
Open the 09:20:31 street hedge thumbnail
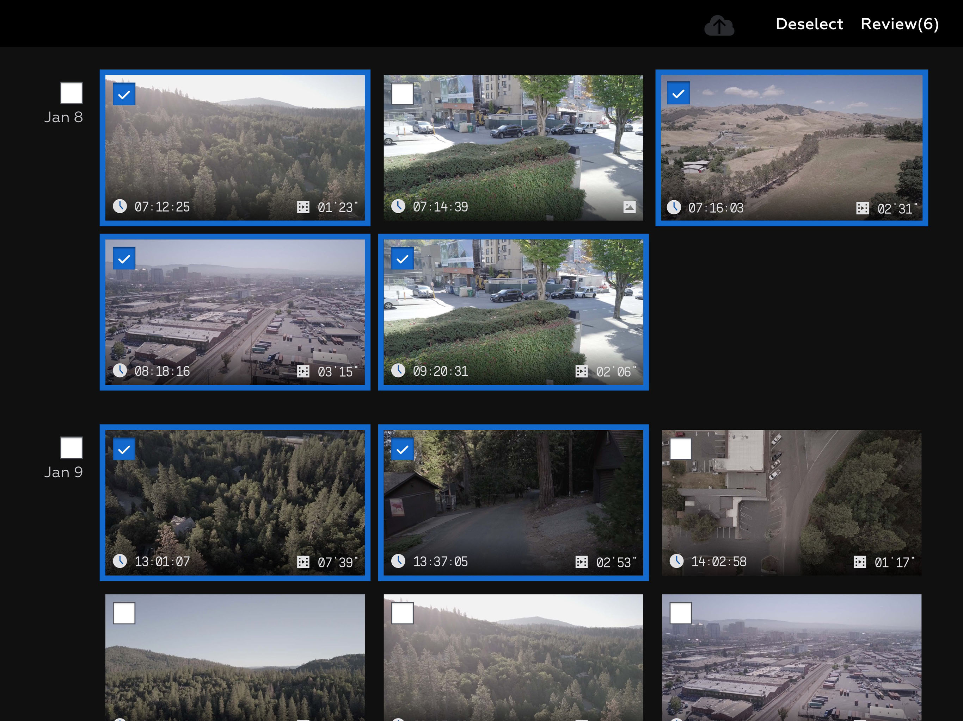tap(513, 312)
